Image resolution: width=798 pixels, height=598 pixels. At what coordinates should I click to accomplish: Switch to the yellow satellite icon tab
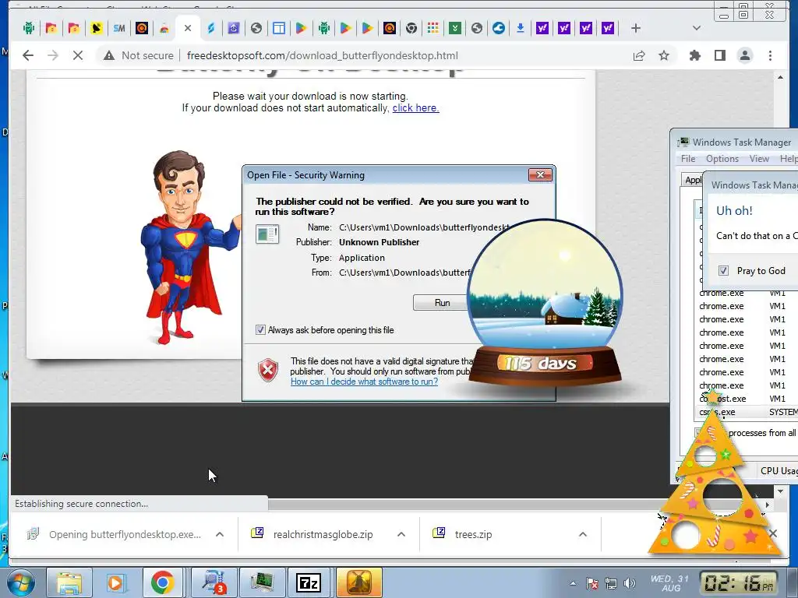pos(96,28)
